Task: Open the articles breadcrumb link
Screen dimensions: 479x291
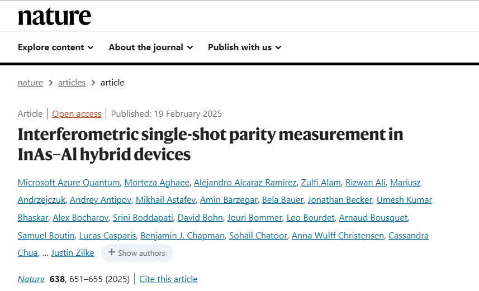Action: coord(72,83)
